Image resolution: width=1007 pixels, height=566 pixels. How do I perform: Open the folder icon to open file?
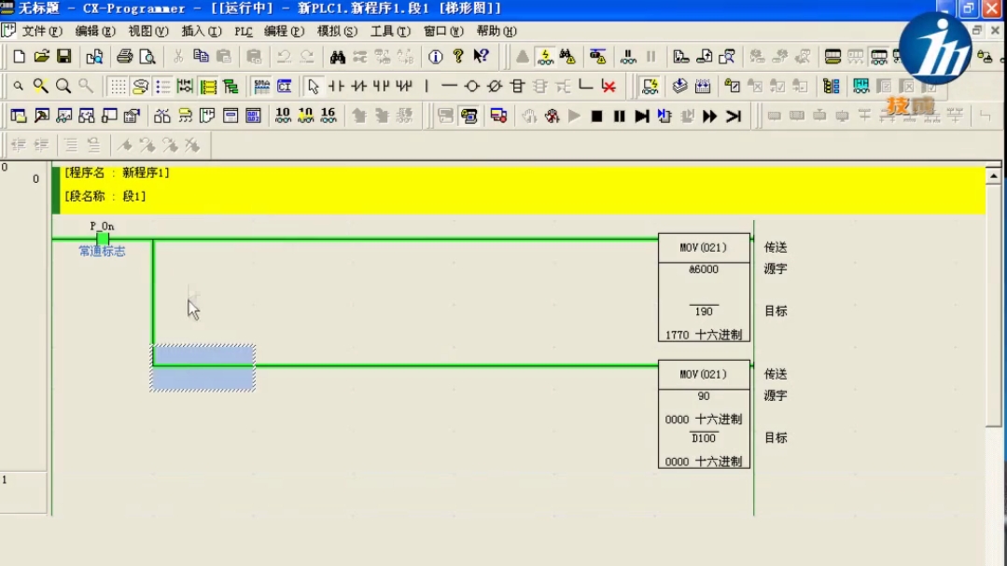42,57
